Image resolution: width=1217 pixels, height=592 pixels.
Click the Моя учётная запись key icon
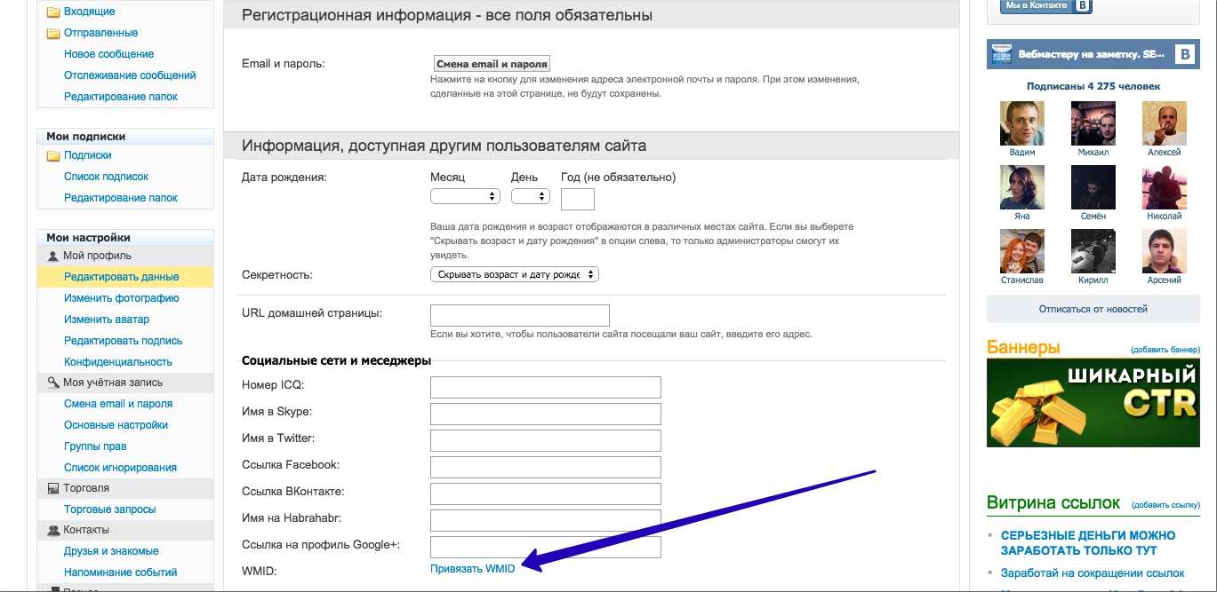52,383
